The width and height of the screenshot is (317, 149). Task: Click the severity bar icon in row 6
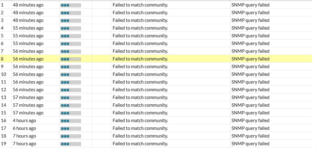70,44
